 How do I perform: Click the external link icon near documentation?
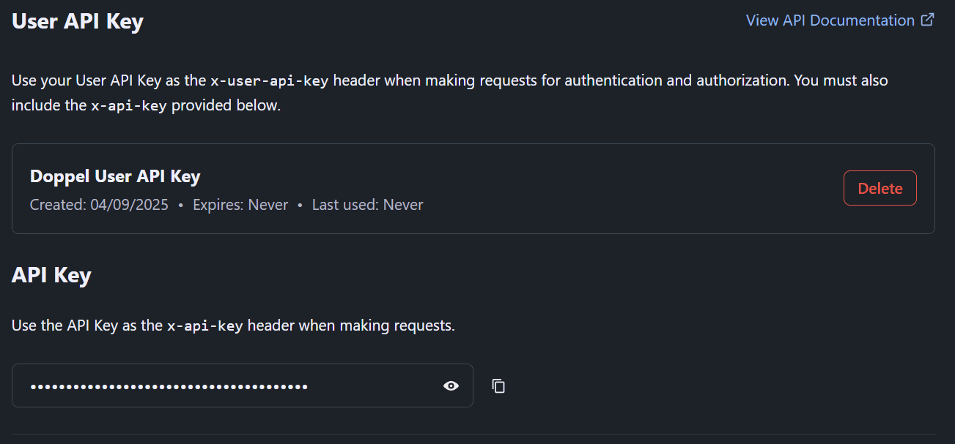(928, 20)
